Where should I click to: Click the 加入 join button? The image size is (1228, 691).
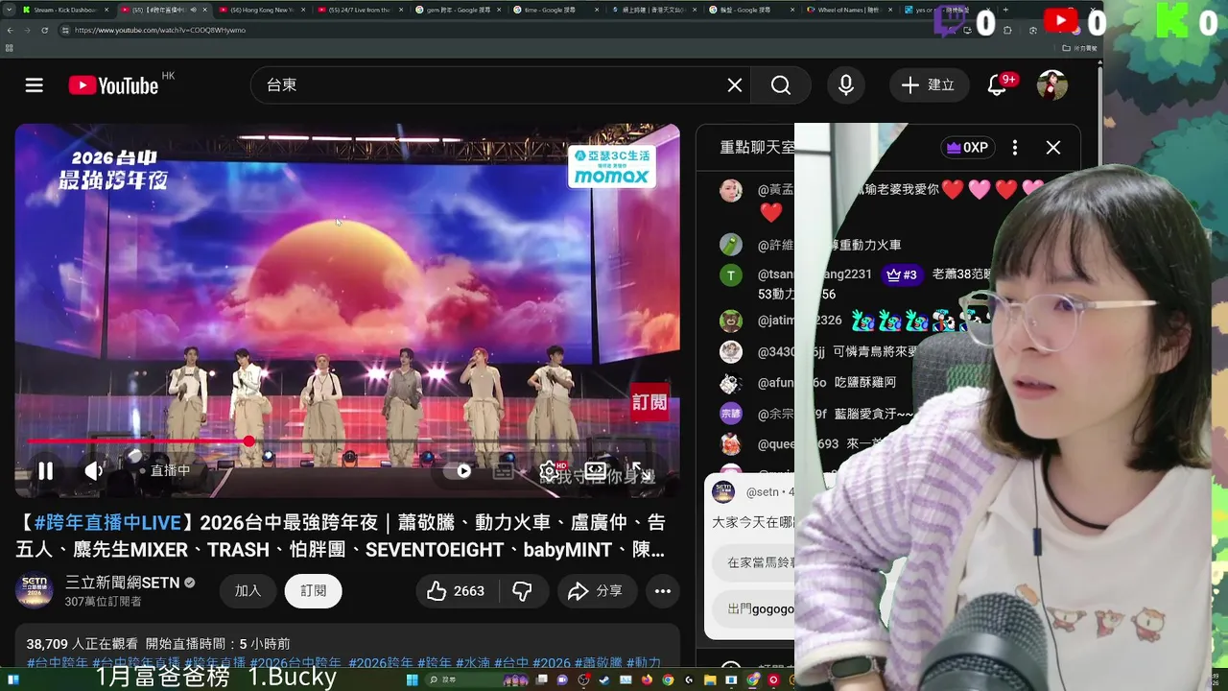248,591
